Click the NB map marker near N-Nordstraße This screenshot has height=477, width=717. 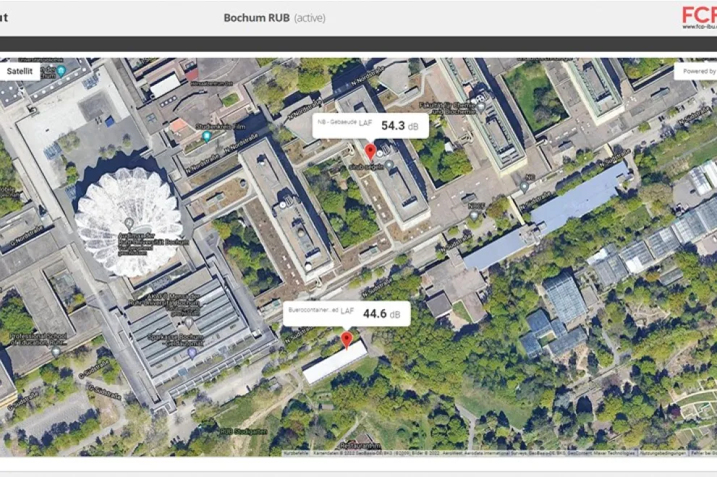(x=525, y=186)
